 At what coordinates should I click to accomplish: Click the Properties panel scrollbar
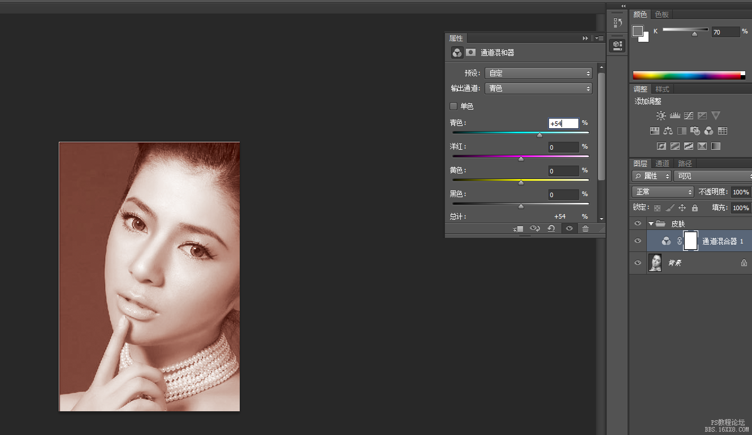tap(601, 127)
